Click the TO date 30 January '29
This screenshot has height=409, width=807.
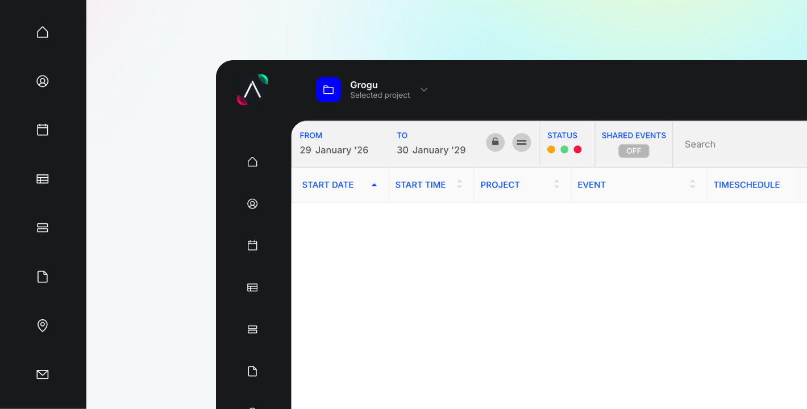431,149
